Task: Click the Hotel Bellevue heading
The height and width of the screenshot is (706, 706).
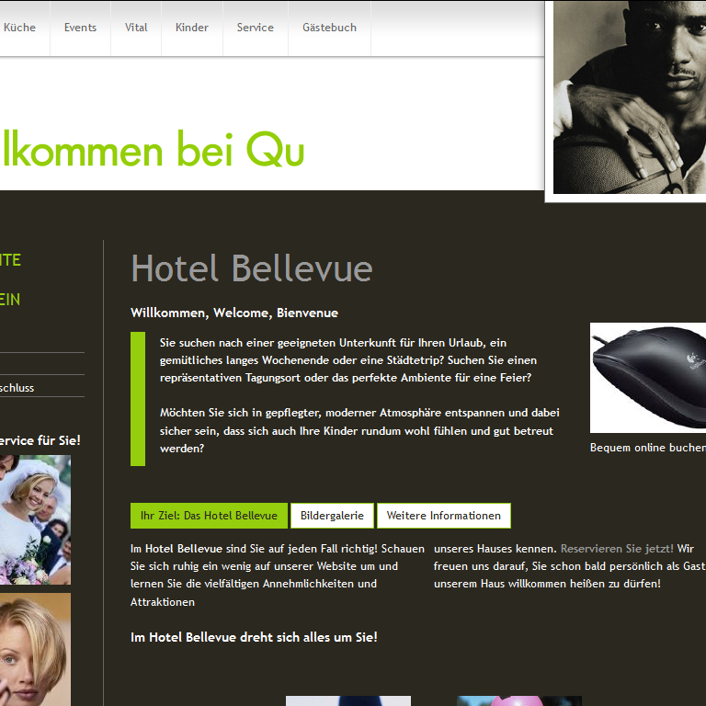Action: coord(252,268)
